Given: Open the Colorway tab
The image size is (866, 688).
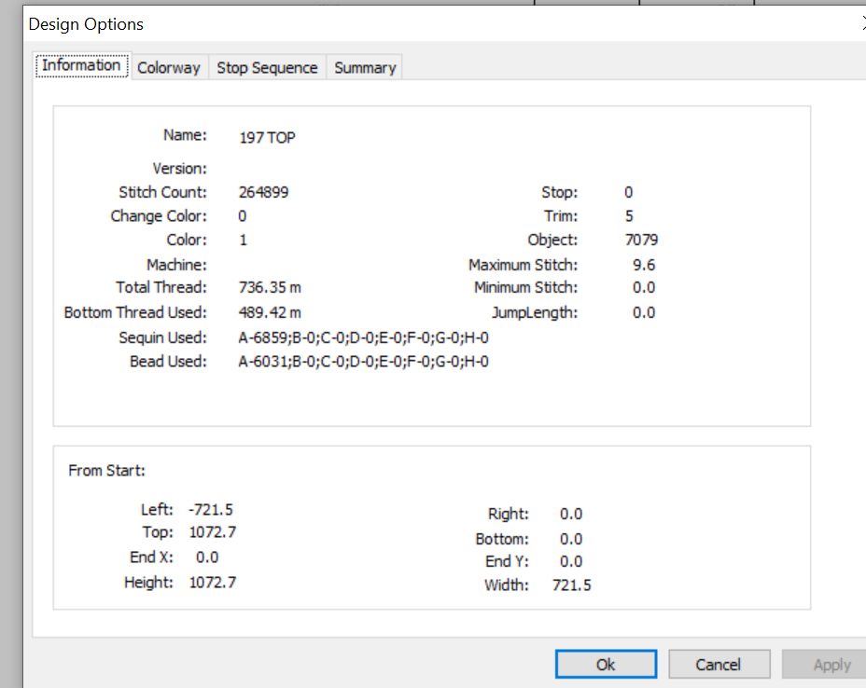Looking at the screenshot, I should tap(169, 68).
